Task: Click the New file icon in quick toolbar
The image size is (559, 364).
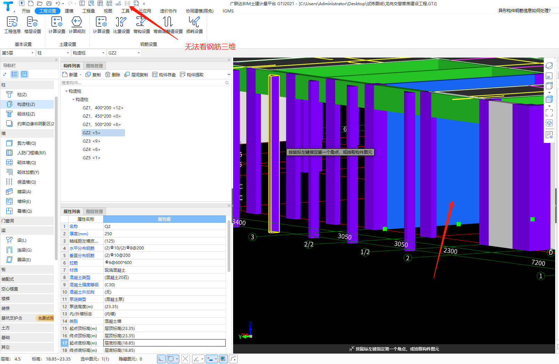Action: (x=31, y=3)
